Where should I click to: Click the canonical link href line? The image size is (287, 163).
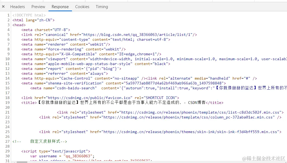[109, 35]
